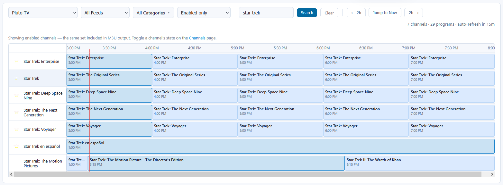Screen dimensions: 503x185
Task: Choose the 7:00 PM Next Generation program
Action: pos(452,112)
